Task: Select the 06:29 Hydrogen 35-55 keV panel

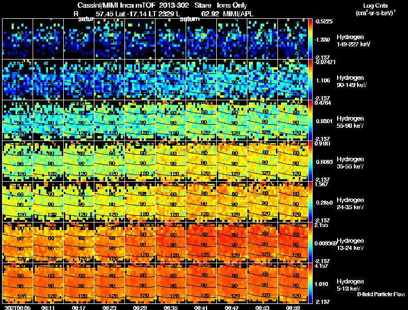Action: pyautogui.click(x=140, y=161)
